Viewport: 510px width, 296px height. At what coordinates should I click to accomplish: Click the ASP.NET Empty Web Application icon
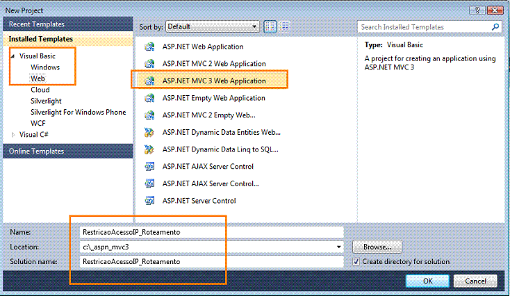point(149,98)
